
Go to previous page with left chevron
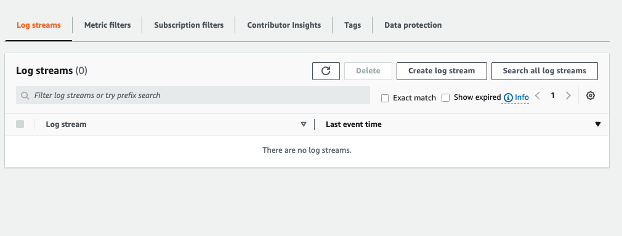538,96
